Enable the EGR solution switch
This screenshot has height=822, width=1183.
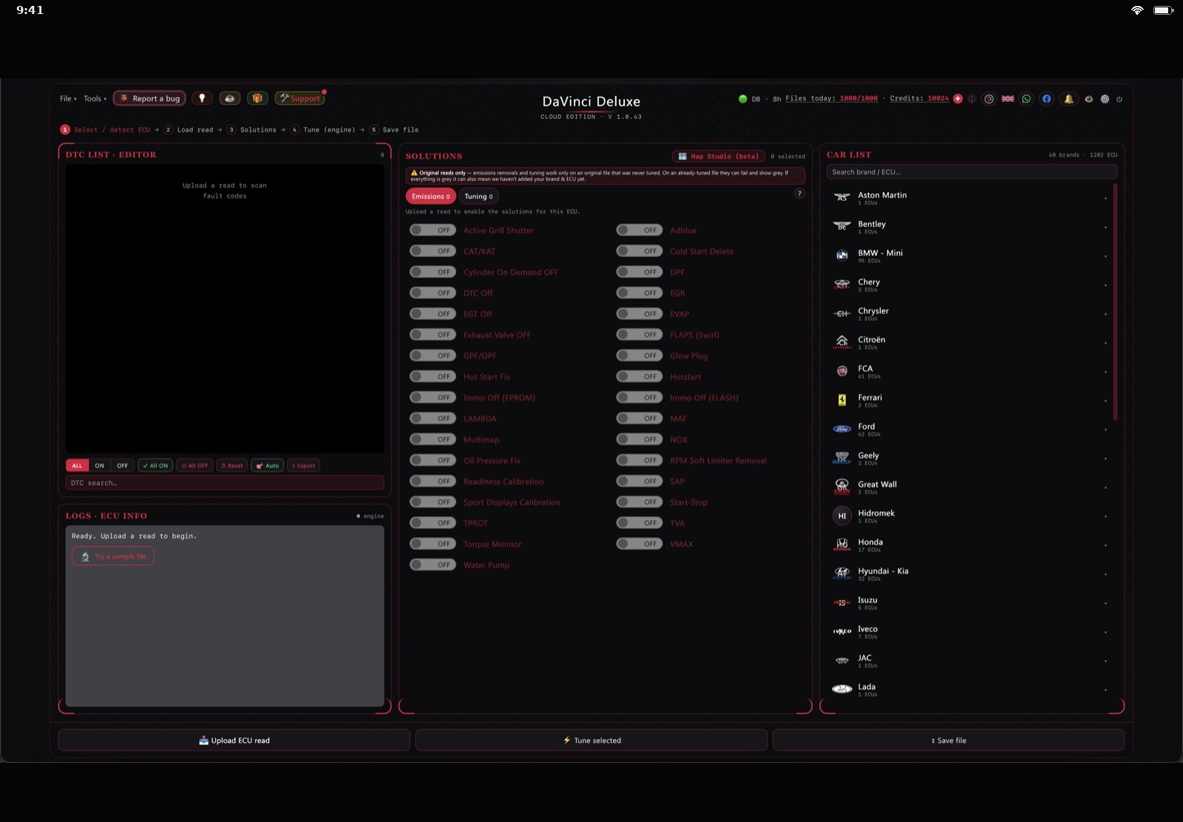pyautogui.click(x=640, y=293)
